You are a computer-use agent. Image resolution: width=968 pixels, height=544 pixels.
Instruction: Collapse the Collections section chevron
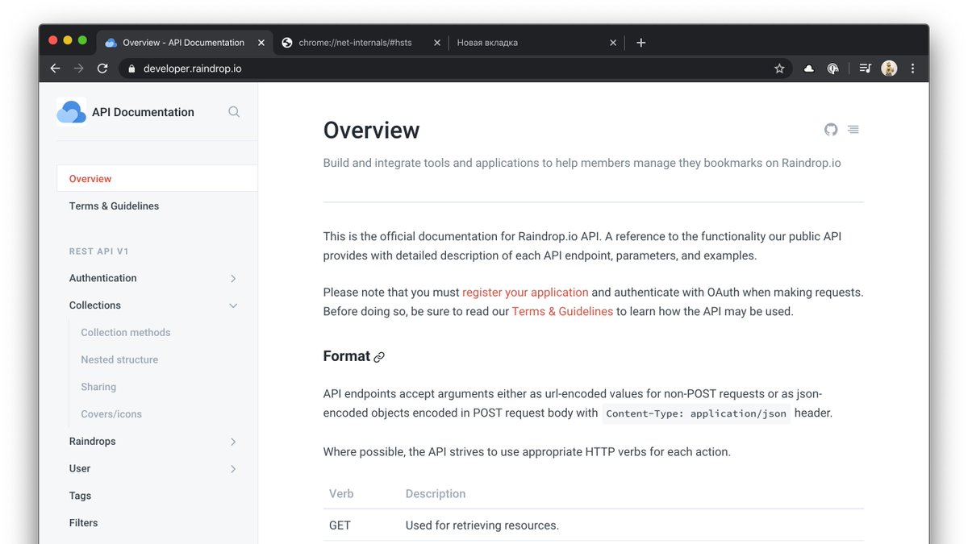point(233,305)
